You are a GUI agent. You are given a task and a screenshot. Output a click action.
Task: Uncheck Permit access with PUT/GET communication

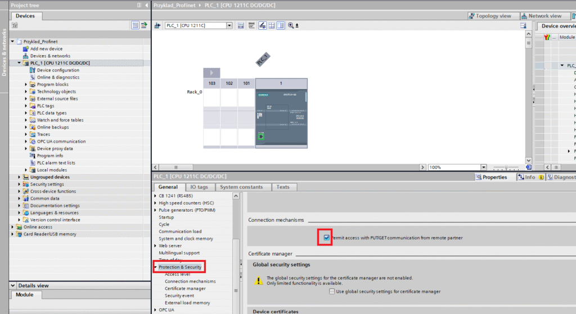click(x=326, y=238)
